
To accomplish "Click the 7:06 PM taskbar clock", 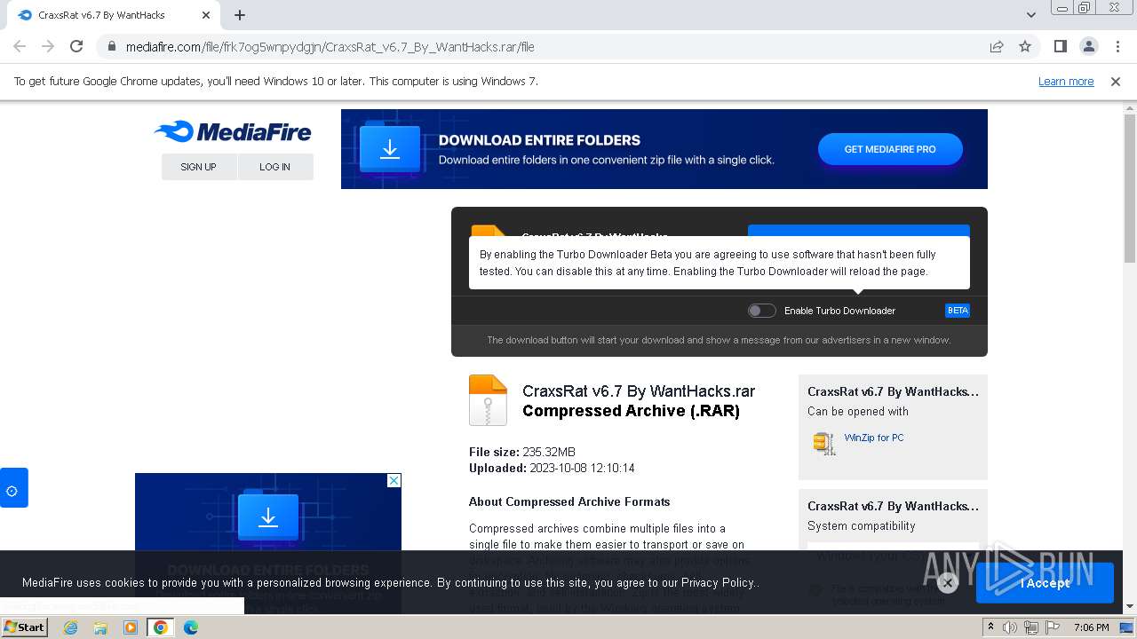I will (x=1092, y=627).
